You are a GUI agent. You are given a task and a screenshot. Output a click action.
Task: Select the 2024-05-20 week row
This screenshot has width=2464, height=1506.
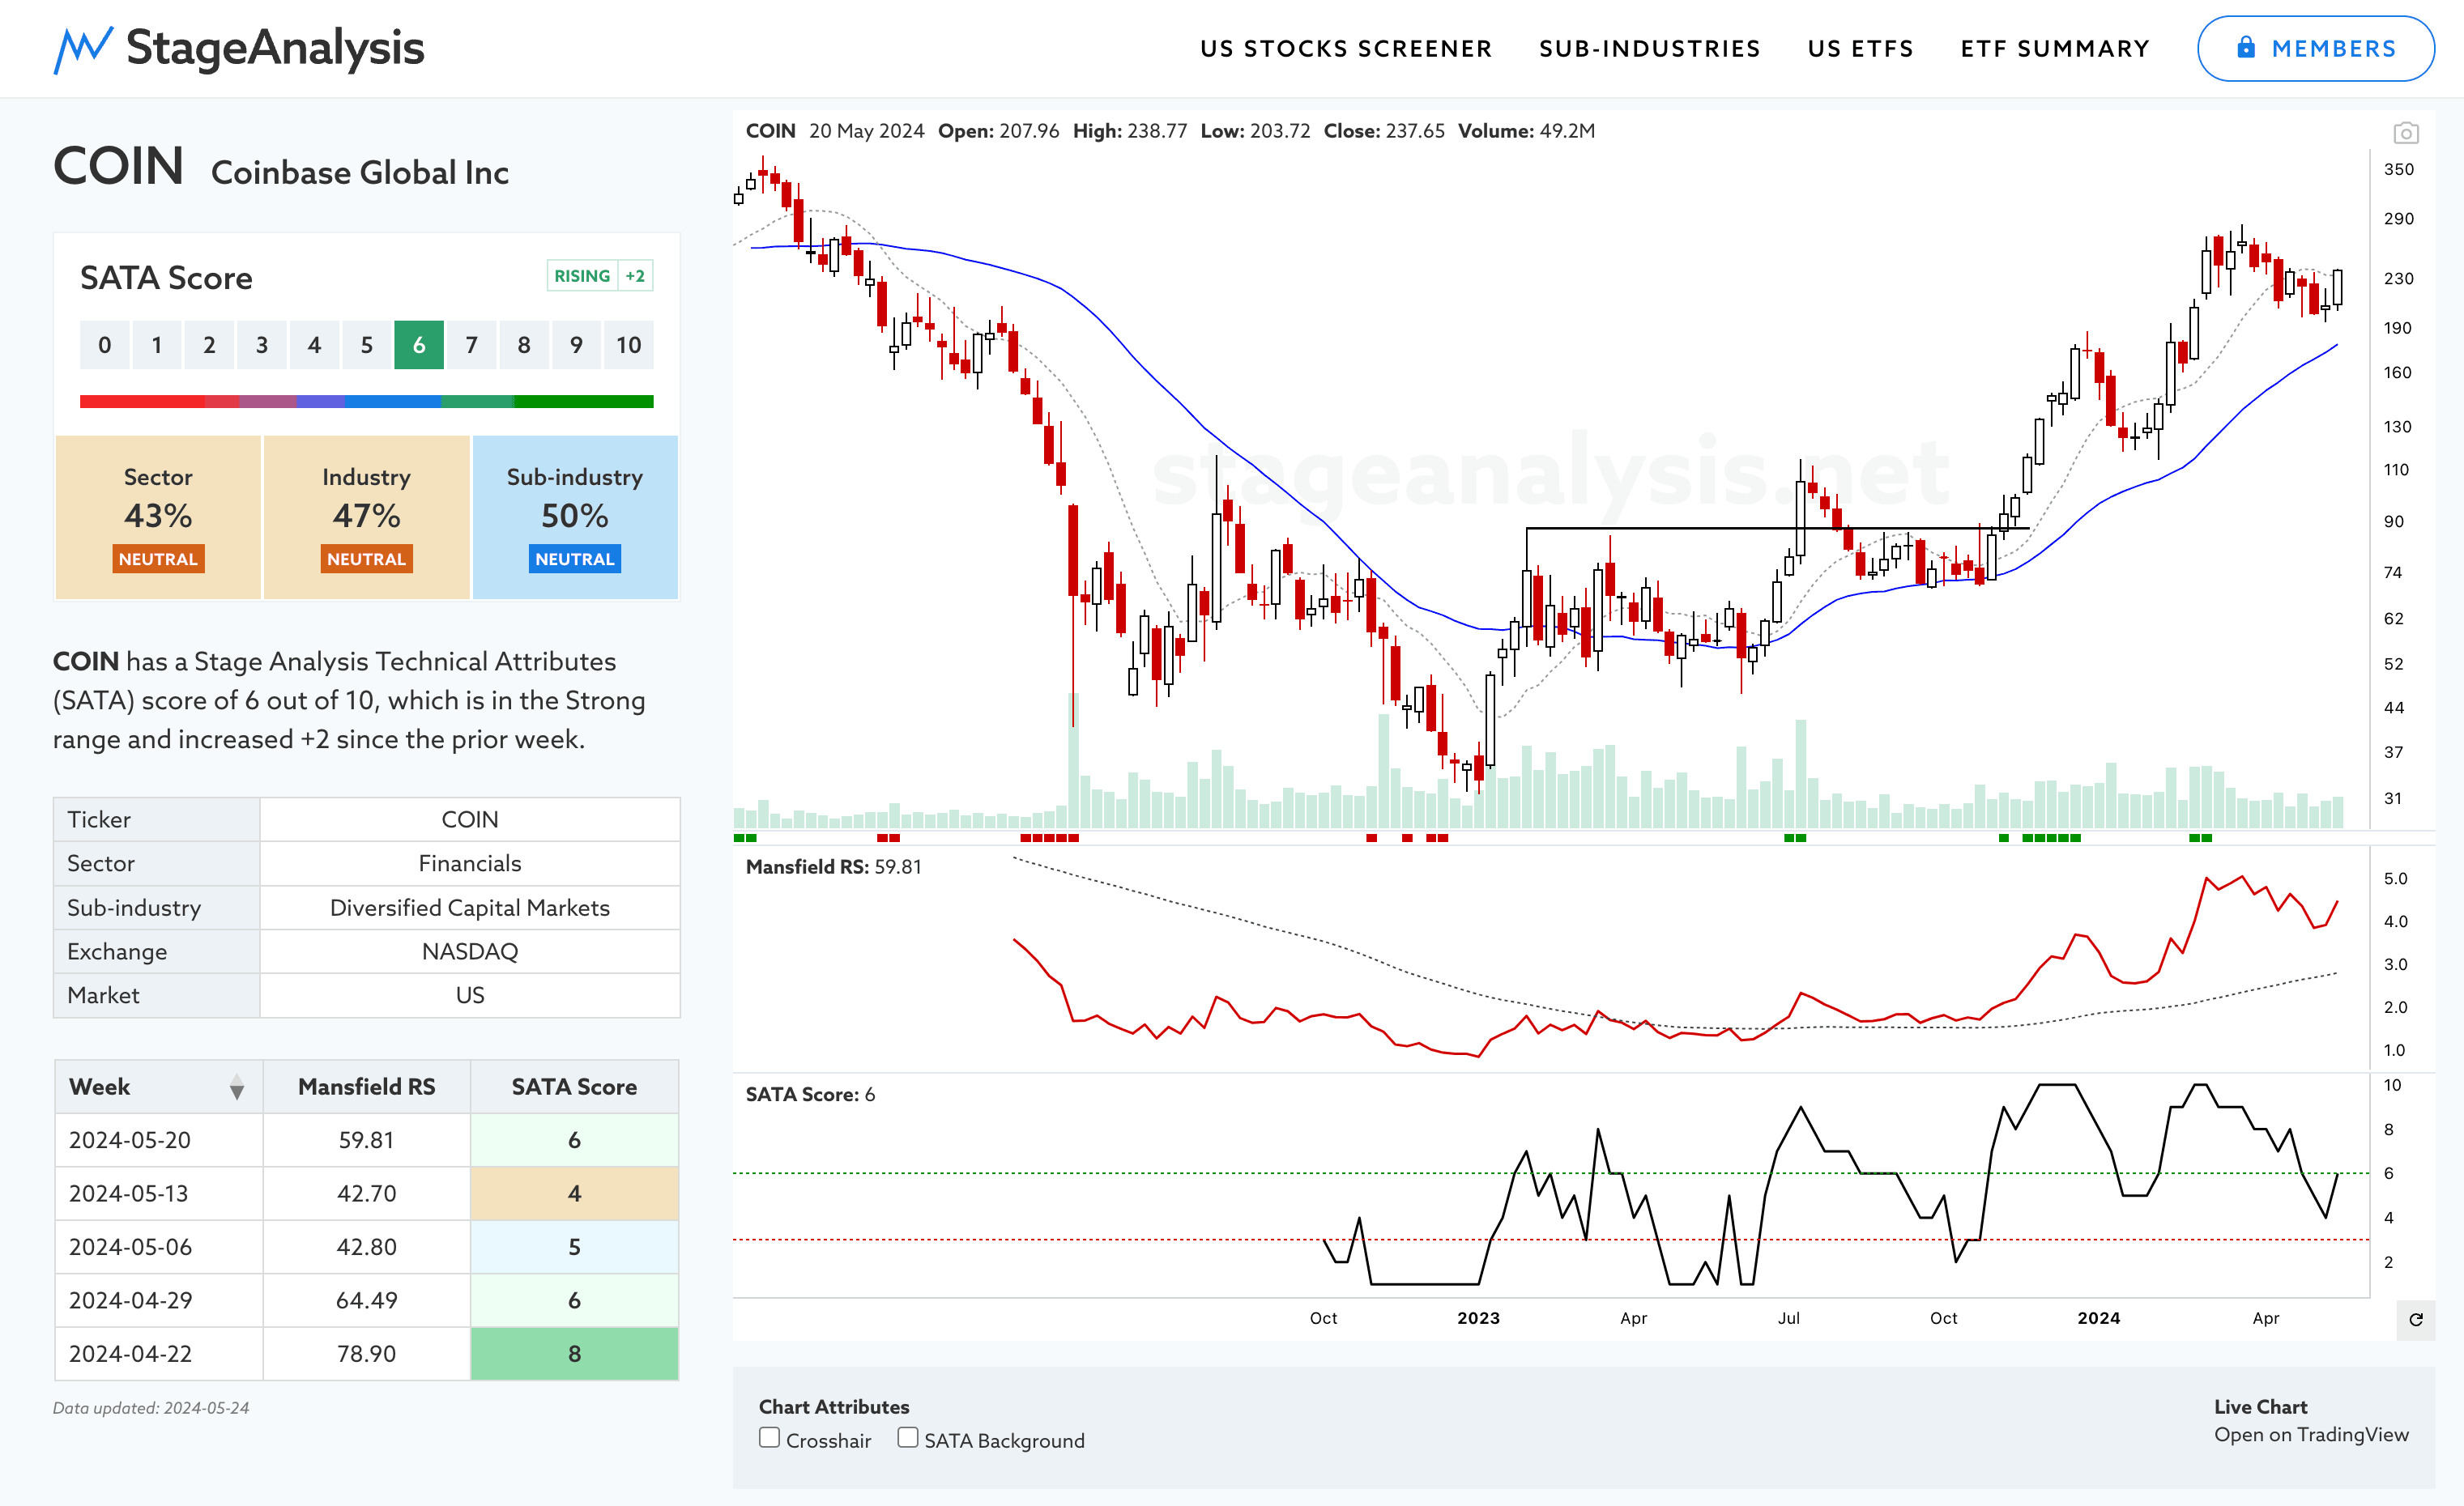click(366, 1140)
